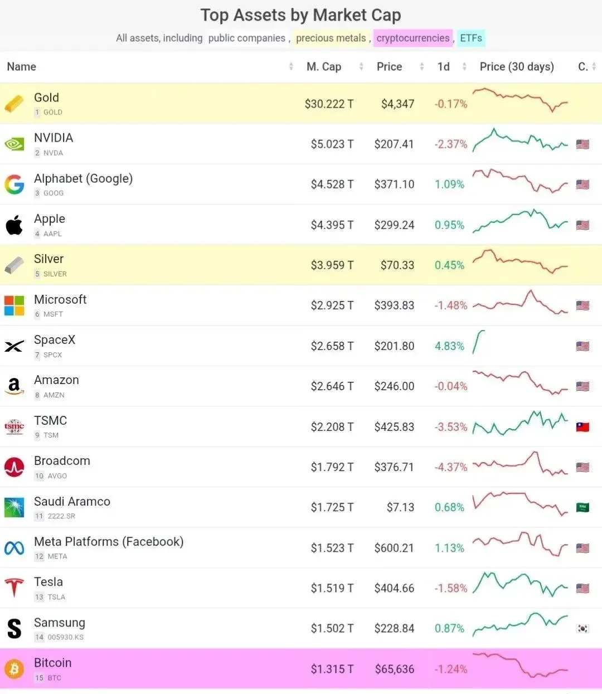The width and height of the screenshot is (602, 694).
Task: Click the 4.83% daily change
Action: click(x=449, y=346)
